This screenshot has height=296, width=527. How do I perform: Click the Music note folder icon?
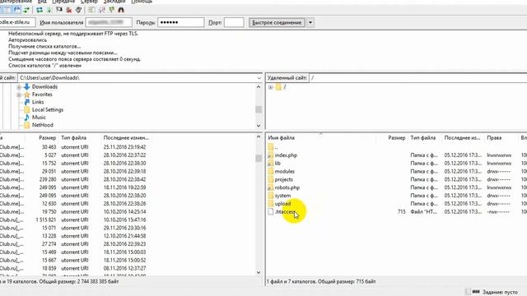pyautogui.click(x=27, y=118)
